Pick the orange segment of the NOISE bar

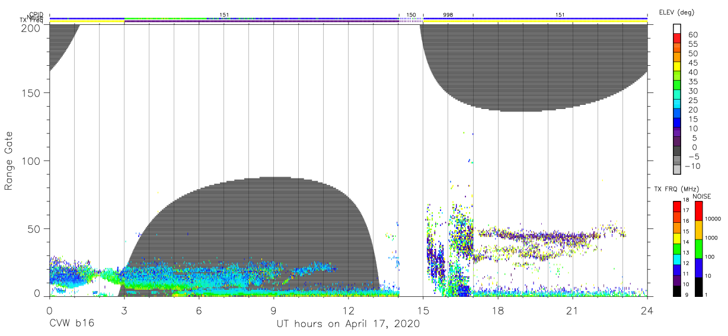click(698, 230)
